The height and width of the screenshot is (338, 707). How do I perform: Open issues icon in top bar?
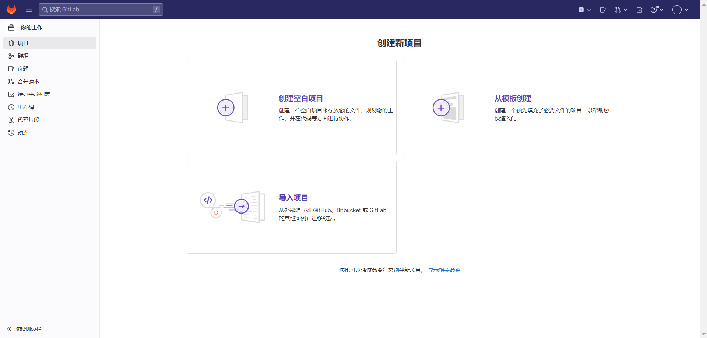[x=603, y=10]
